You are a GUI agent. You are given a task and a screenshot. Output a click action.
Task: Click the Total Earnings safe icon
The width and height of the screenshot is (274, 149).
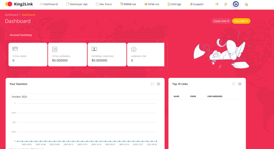pyautogui.click(x=55, y=49)
